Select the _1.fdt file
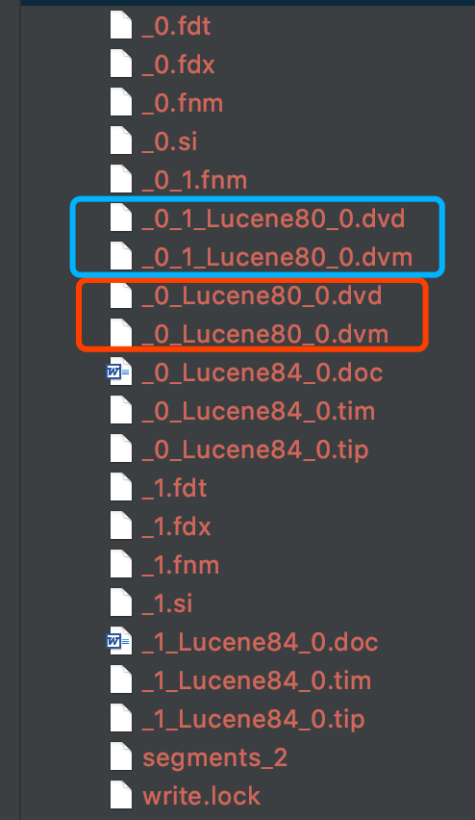 click(174, 488)
